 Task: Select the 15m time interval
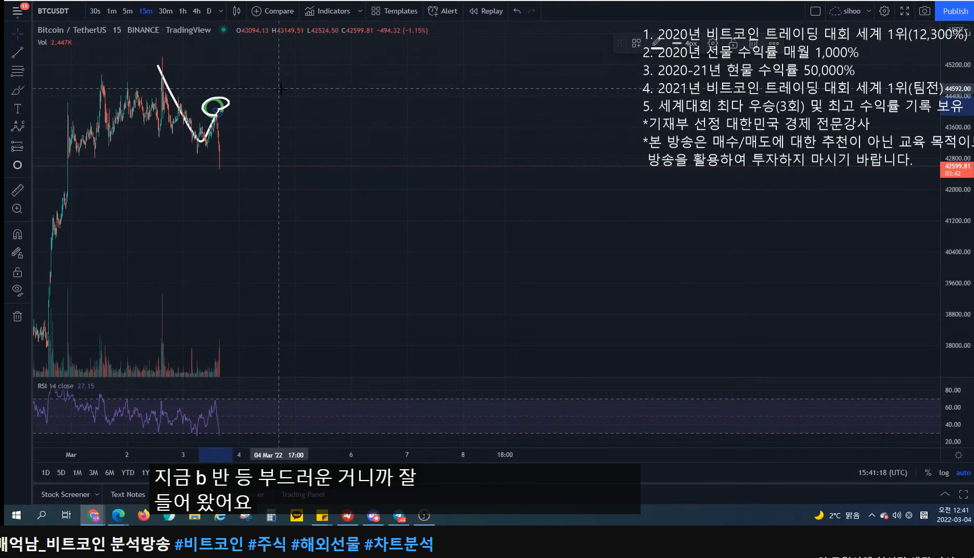tap(145, 11)
